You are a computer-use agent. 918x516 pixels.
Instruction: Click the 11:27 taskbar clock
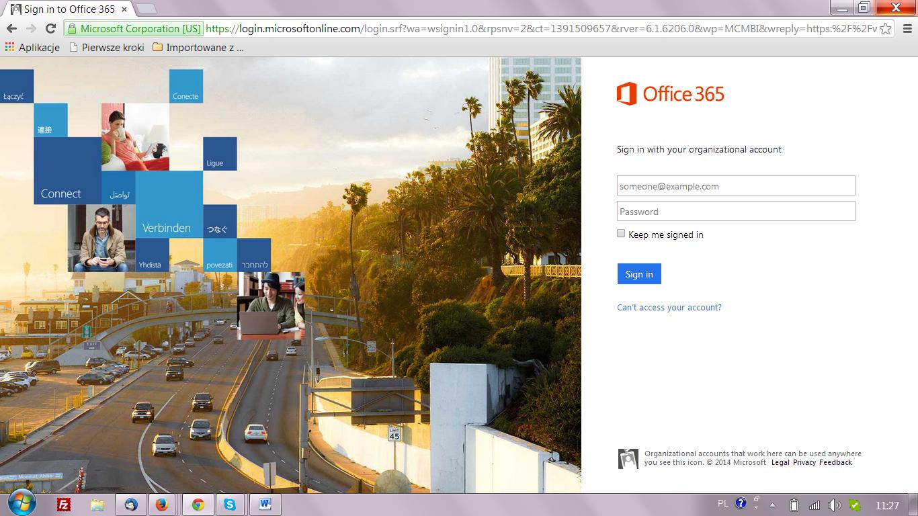click(x=887, y=505)
